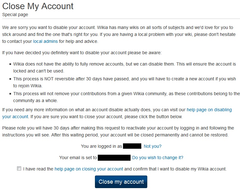
Task: Open "help page on closing your account" link
Action: (89, 169)
